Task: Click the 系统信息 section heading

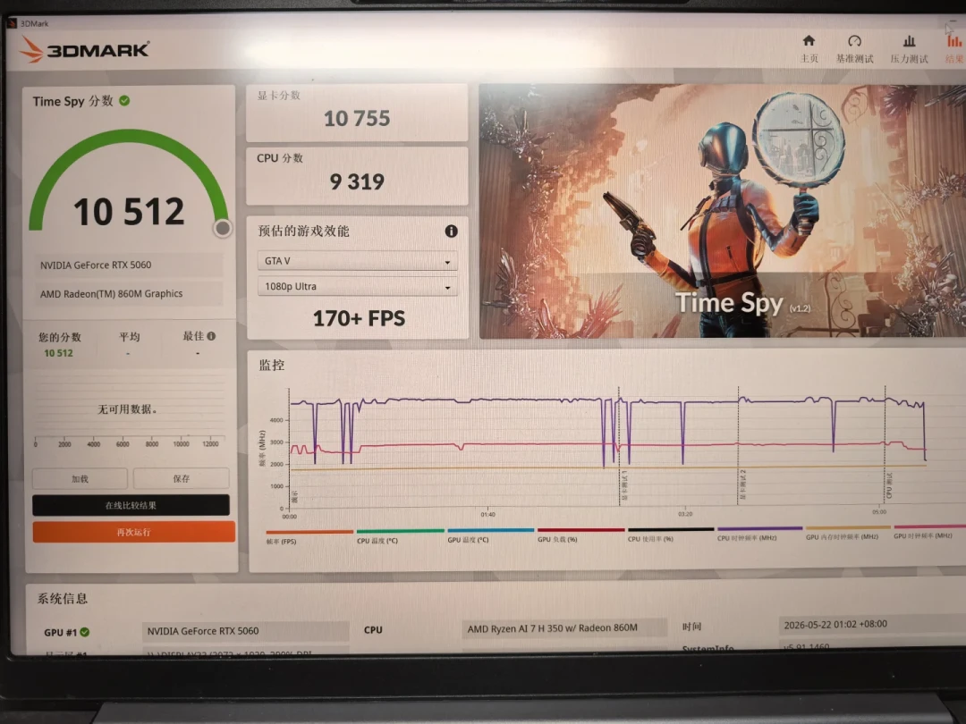Action: tap(63, 598)
